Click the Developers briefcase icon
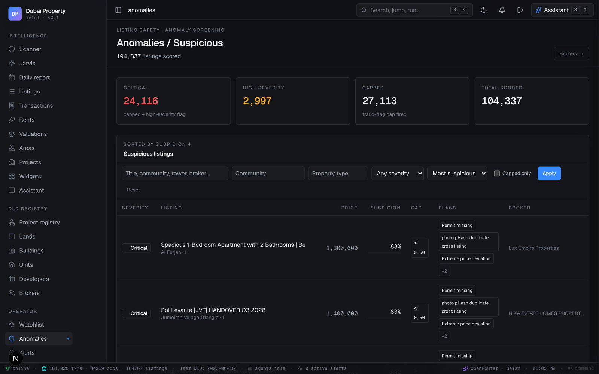Screen dimensions: 599x374 coord(12,279)
